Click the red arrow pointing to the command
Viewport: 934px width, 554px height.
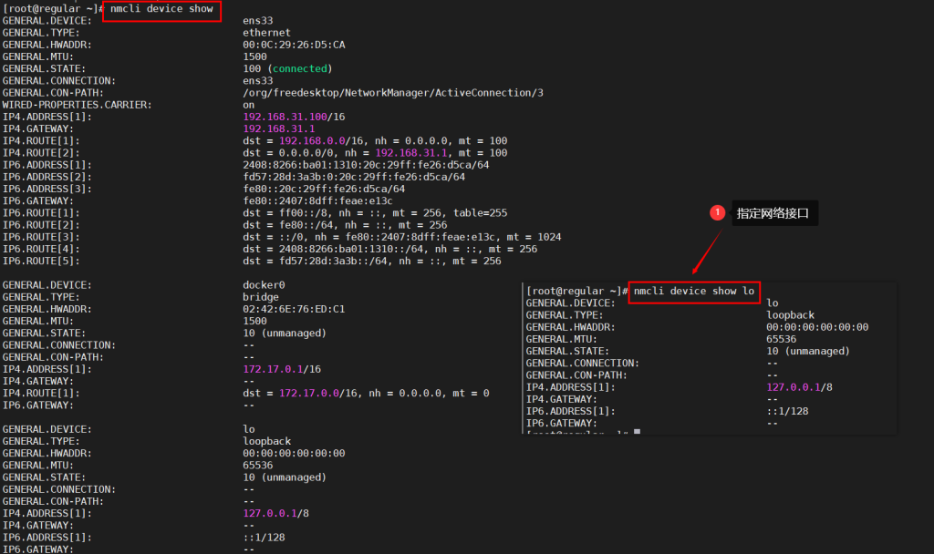pos(707,251)
